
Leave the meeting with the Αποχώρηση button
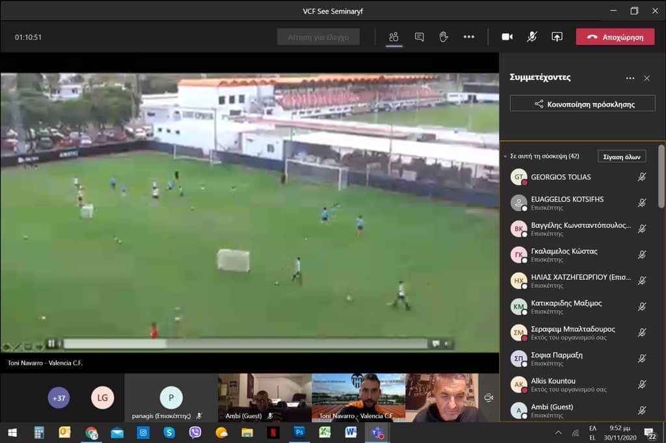tap(615, 37)
